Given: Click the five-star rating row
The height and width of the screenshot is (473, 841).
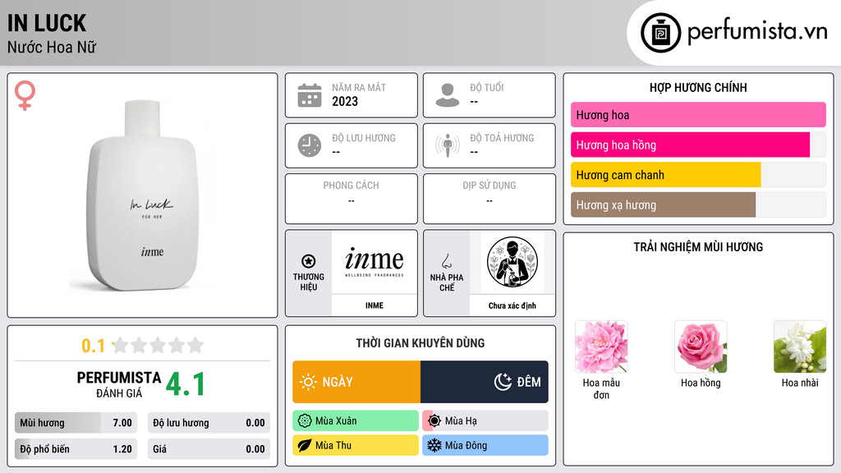Looking at the screenshot, I should pyautogui.click(x=159, y=345).
